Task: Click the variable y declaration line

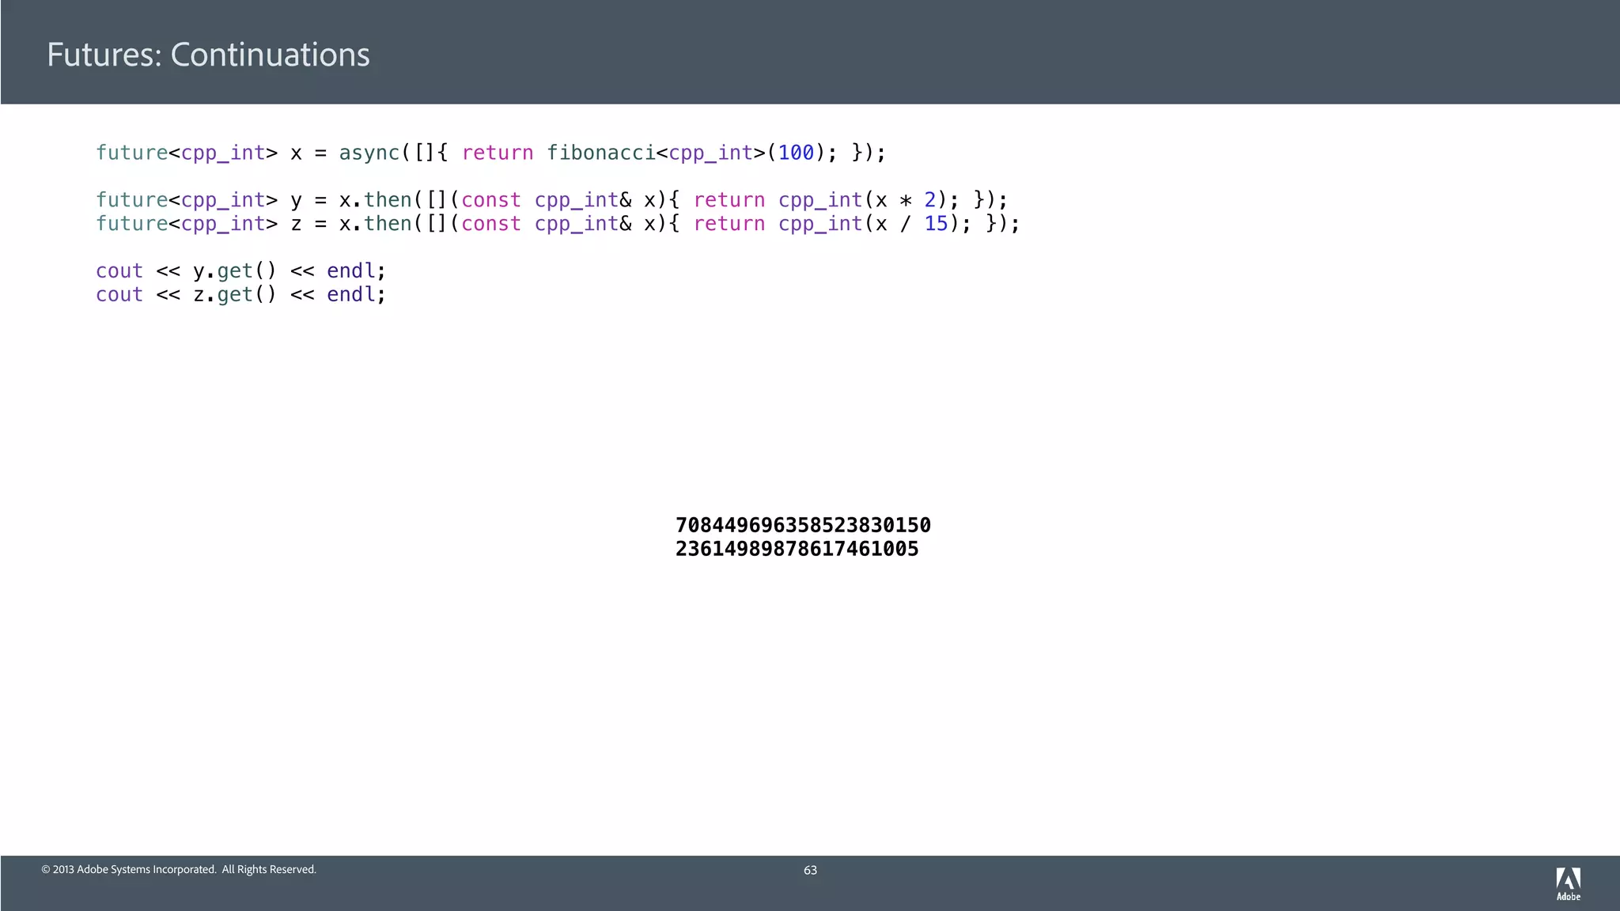Action: pos(551,200)
